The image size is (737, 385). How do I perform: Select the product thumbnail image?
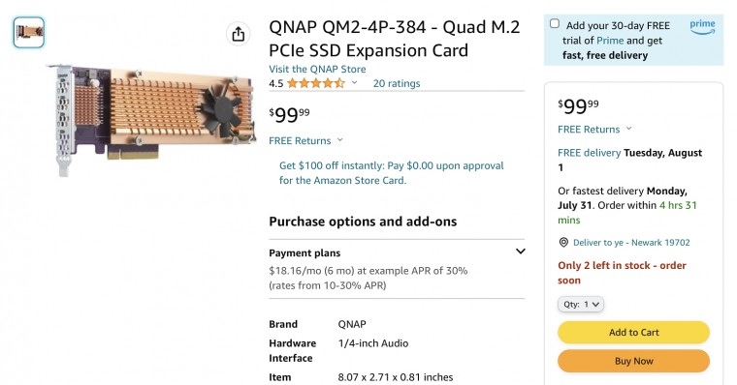point(29,32)
